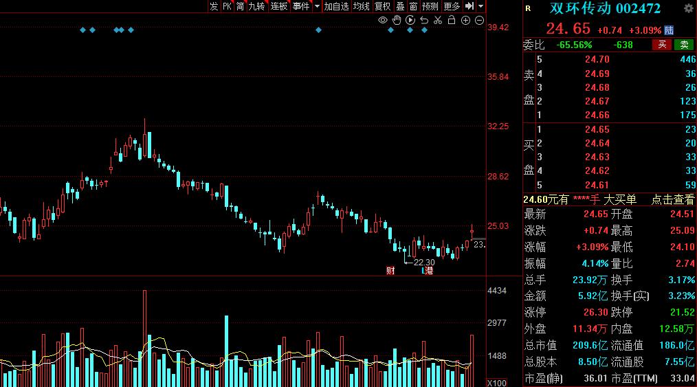Click the 4434 volume axis label
Viewport: 697px width, 387px height.
(497, 291)
